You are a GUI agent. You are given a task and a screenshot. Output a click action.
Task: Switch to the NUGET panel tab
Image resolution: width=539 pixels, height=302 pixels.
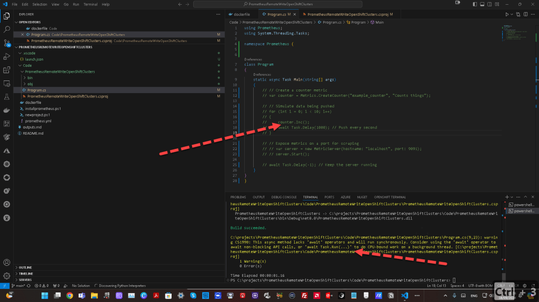(x=362, y=197)
